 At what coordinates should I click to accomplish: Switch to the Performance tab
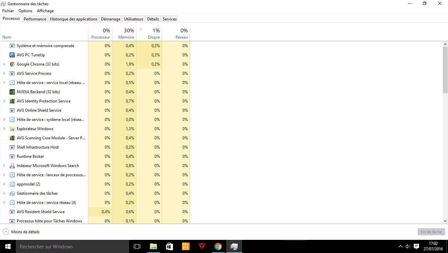pyautogui.click(x=35, y=19)
